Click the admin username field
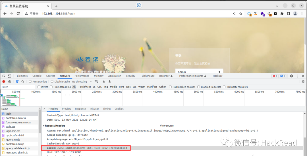The height and width of the screenshot is (156, 307). click(199, 71)
